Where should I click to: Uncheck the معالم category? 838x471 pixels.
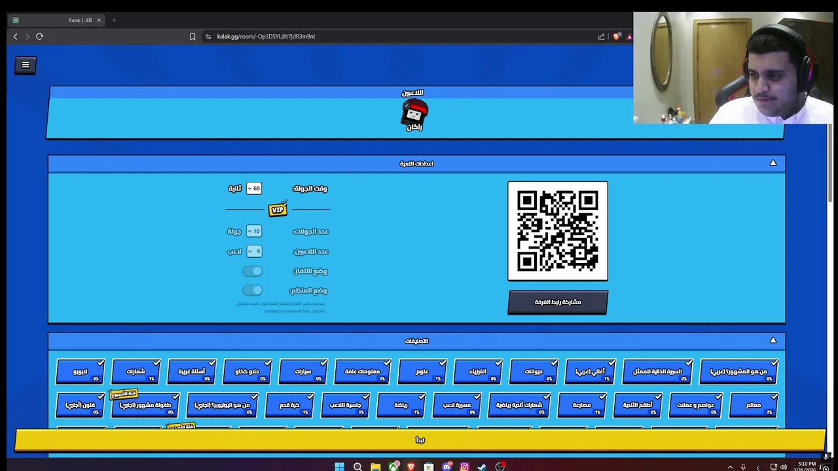click(754, 405)
